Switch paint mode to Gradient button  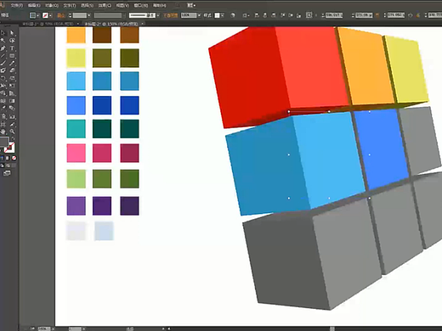coord(8,158)
